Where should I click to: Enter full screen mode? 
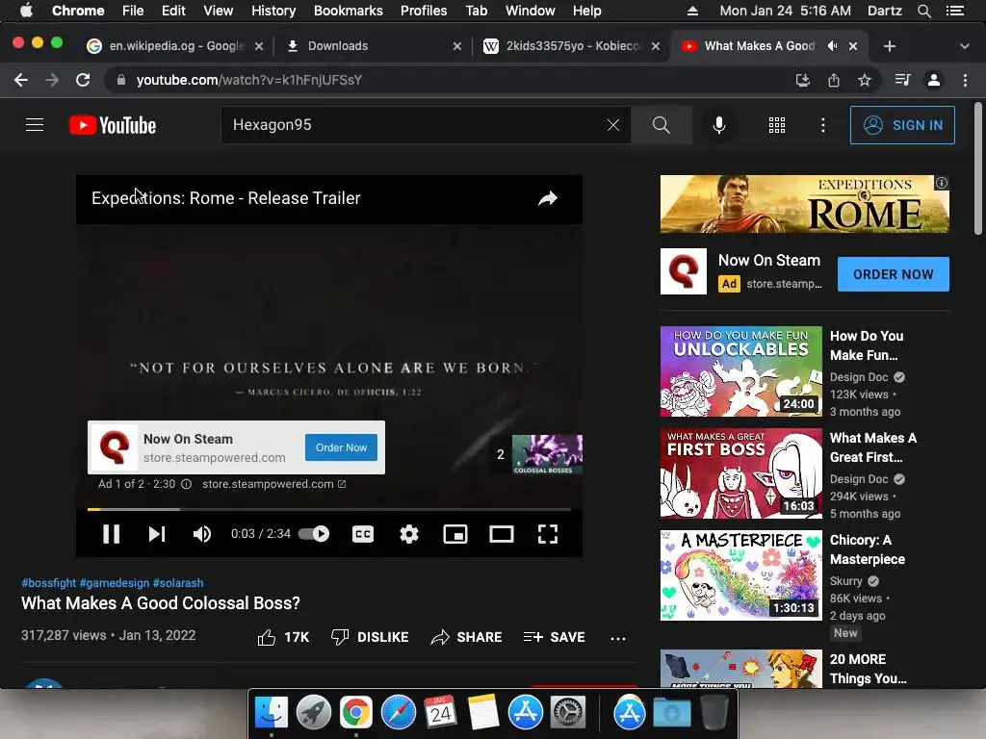(548, 534)
